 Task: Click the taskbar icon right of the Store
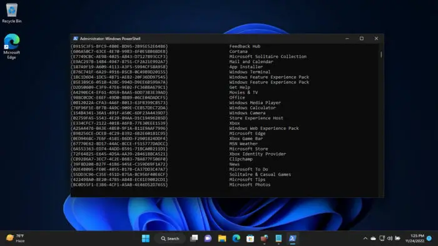pyautogui.click(x=264, y=239)
